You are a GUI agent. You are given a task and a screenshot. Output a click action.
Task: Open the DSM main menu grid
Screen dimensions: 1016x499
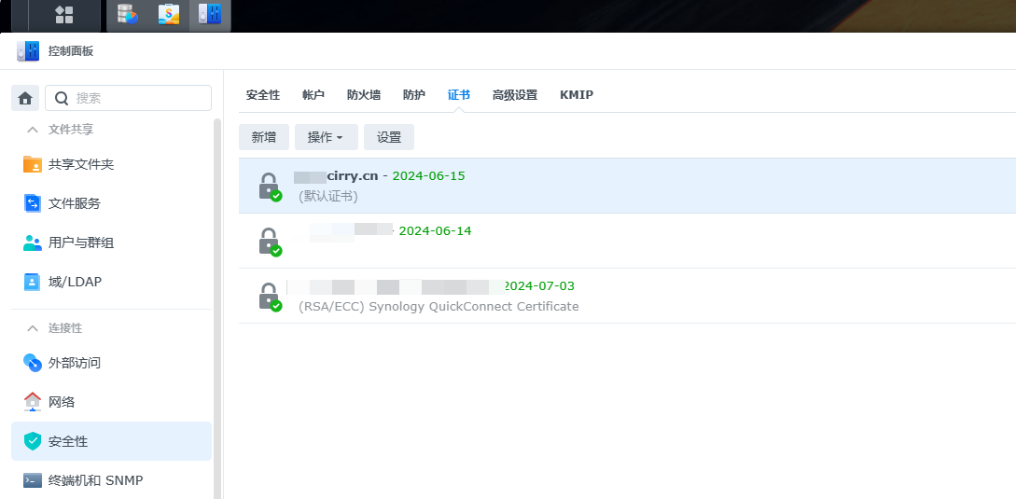(x=64, y=15)
